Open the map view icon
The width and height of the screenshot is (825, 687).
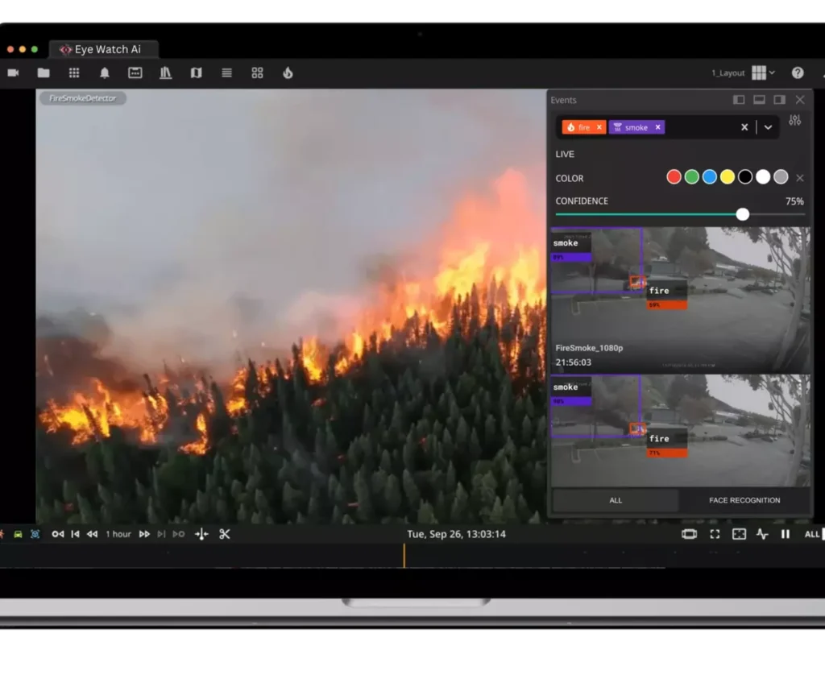196,72
